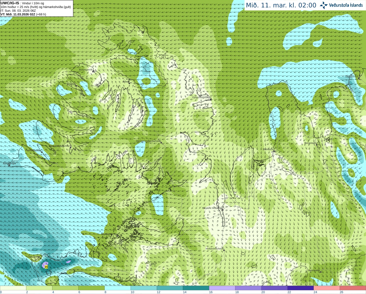This screenshot has height=294, width=366.
Task: Click the Siglufjörður station label
Action: [x=352, y=76]
